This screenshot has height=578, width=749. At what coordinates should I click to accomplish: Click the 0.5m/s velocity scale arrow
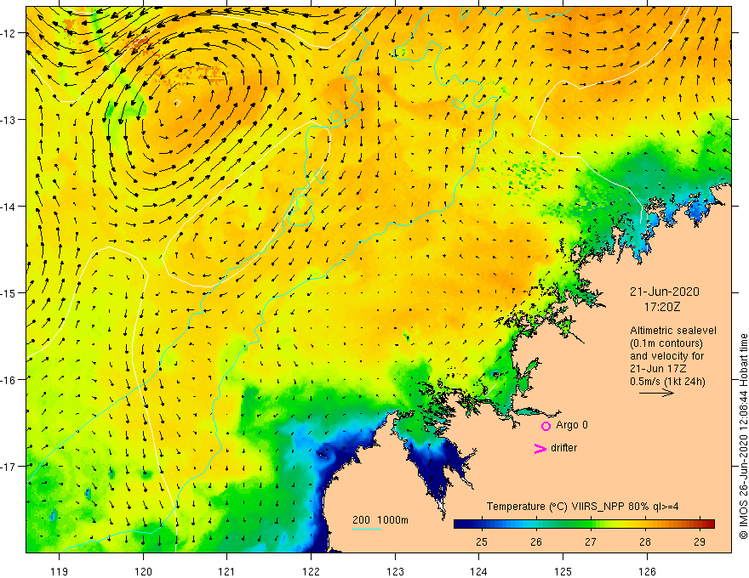[x=656, y=393]
